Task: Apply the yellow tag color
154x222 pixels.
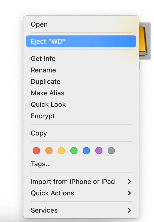Action: point(61,150)
